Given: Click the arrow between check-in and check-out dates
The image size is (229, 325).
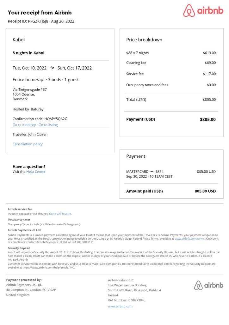Looking at the screenshot, I should coord(52,68).
